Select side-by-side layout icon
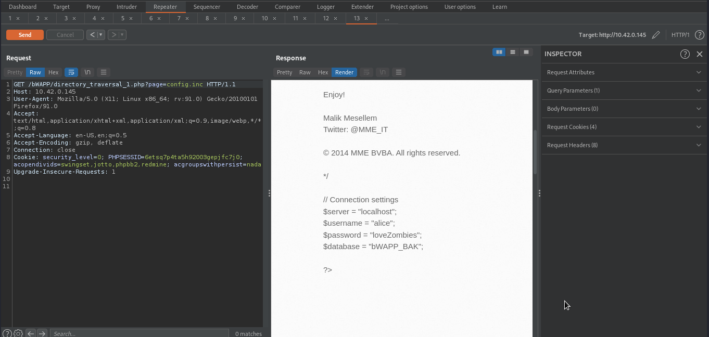Viewport: 709px width, 337px height. 499,52
